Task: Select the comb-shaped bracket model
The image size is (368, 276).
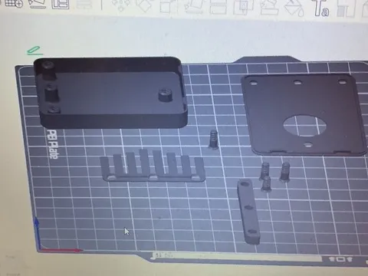Action: coord(153,166)
